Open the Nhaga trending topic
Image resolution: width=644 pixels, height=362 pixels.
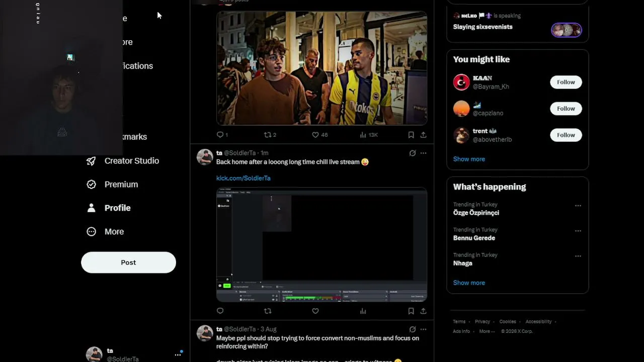(x=463, y=263)
